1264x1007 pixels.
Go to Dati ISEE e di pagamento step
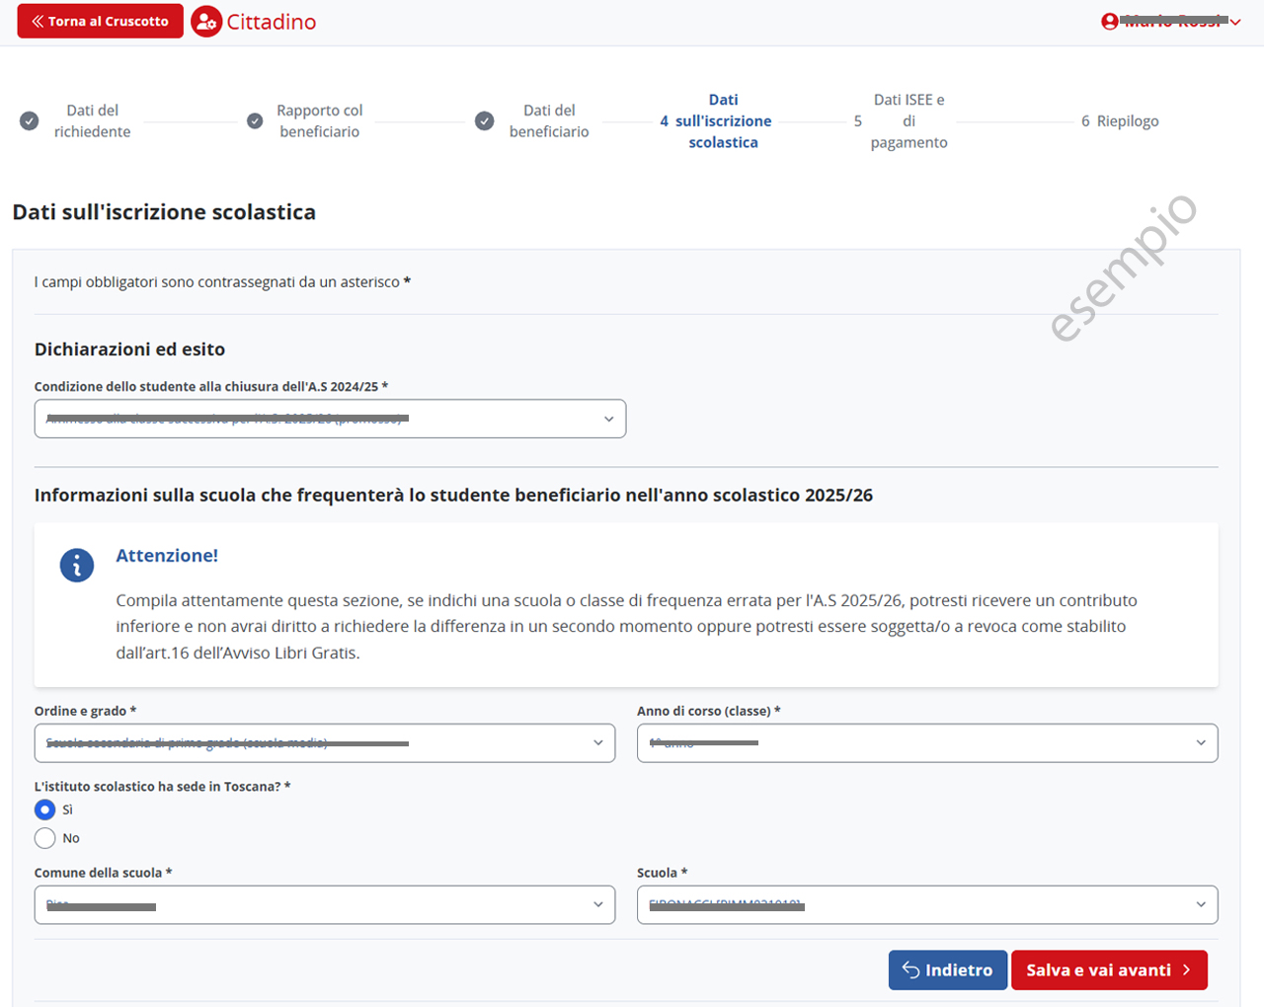(x=908, y=121)
